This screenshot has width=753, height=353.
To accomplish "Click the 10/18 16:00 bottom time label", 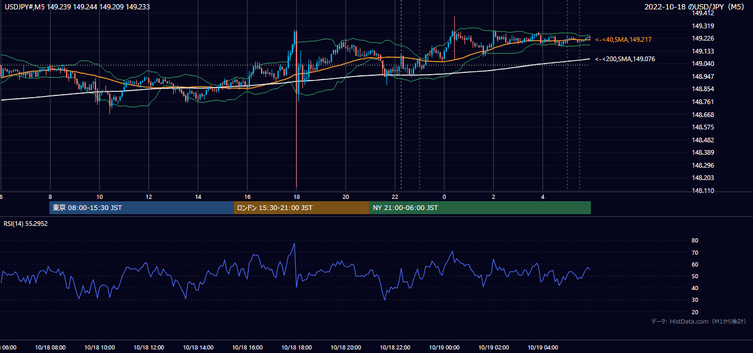I will coord(247,348).
